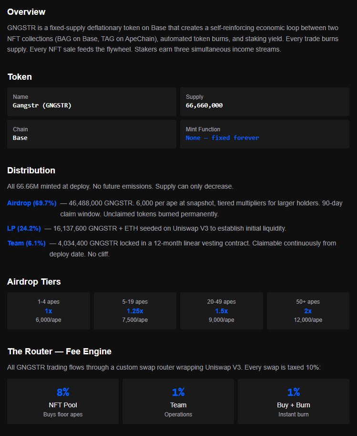
Task: Click the 4,034,400 GNGSTR team vesting description
Action: tap(193, 249)
